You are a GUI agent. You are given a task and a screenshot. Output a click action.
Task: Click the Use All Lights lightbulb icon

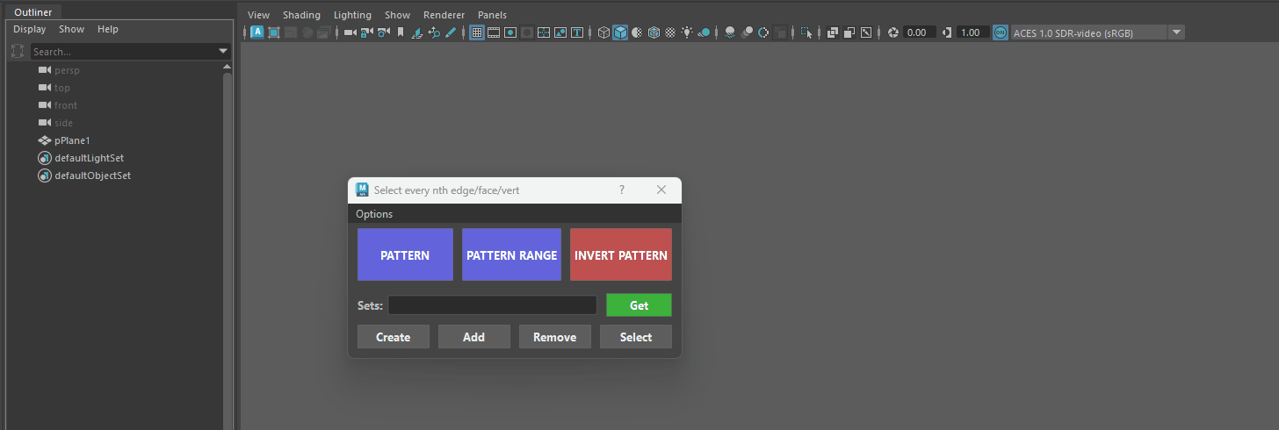pyautogui.click(x=687, y=32)
